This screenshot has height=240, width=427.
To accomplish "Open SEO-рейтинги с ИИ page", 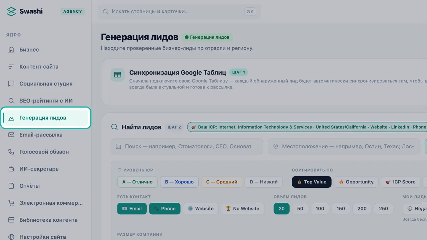I will point(46,101).
